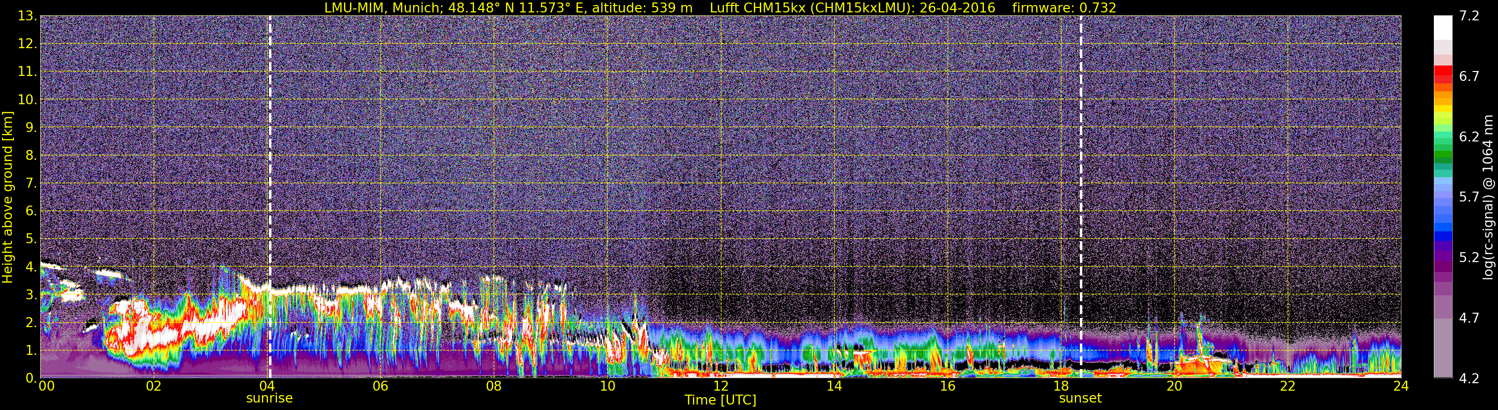The height and width of the screenshot is (410, 1498).
Task: Click the date '26-04-2016' in the title
Action: 957,7
